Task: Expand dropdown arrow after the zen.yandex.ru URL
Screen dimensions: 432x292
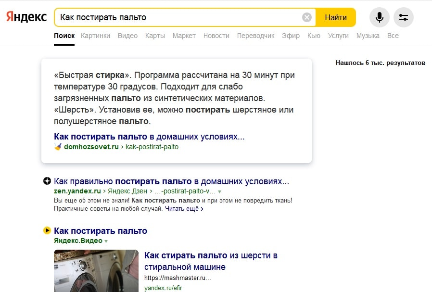Action: coord(219,192)
